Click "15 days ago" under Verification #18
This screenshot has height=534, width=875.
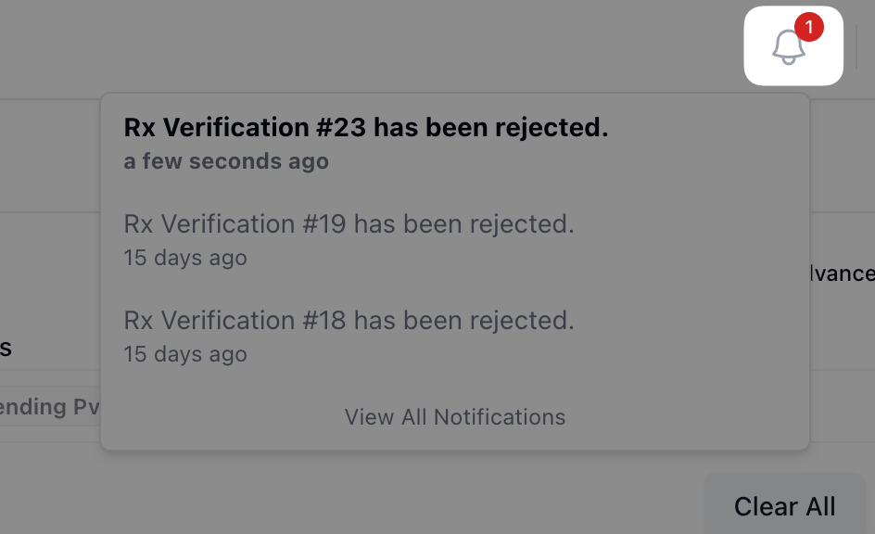185,354
